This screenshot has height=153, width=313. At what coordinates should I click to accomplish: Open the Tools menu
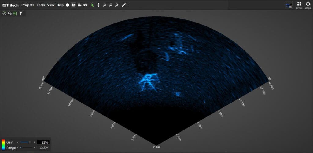(x=41, y=5)
